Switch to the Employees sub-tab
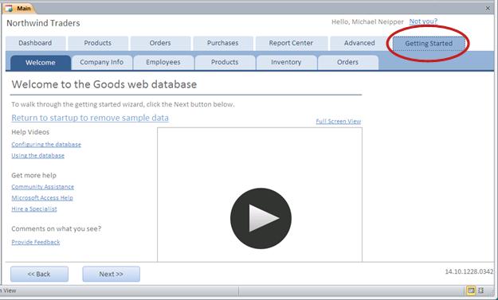The height and width of the screenshot is (300, 498). (x=163, y=63)
